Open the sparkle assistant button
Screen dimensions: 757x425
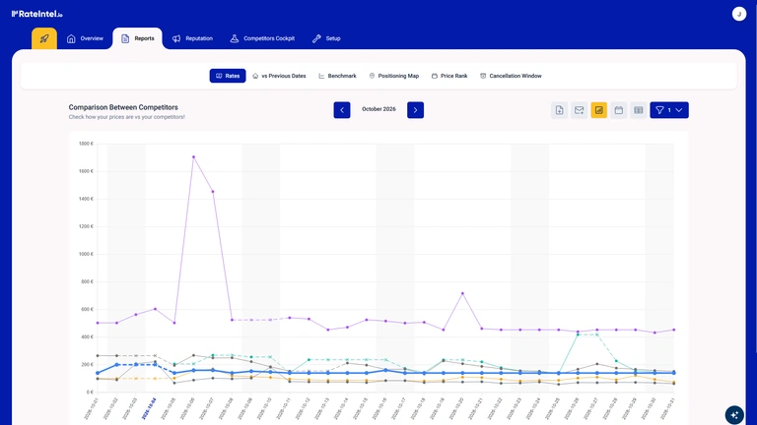(734, 415)
